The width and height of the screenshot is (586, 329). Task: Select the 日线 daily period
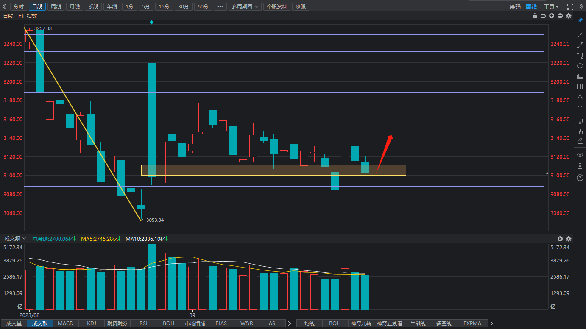point(37,7)
